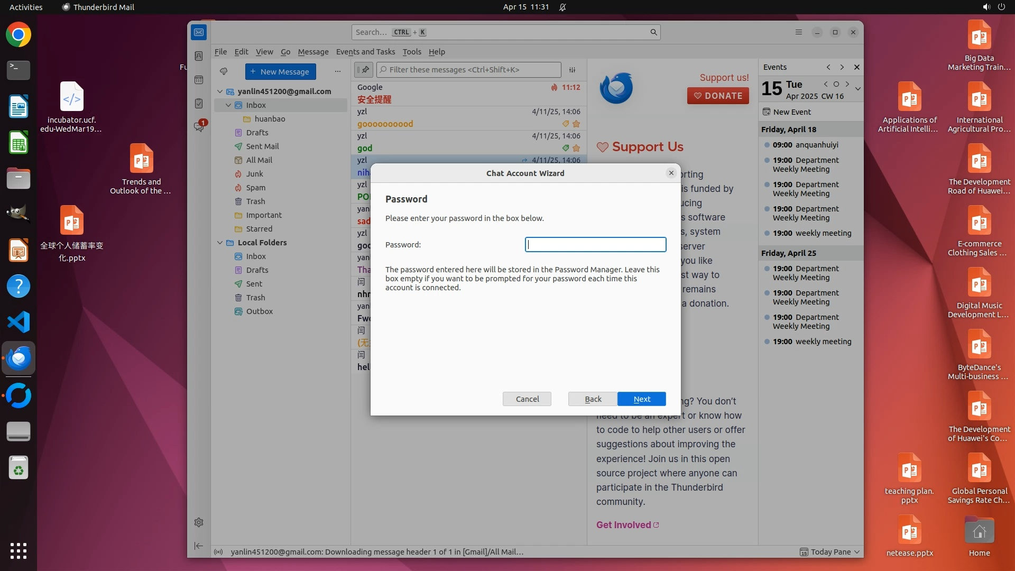Open the Calendar space icon
The height and width of the screenshot is (571, 1015).
(199, 80)
